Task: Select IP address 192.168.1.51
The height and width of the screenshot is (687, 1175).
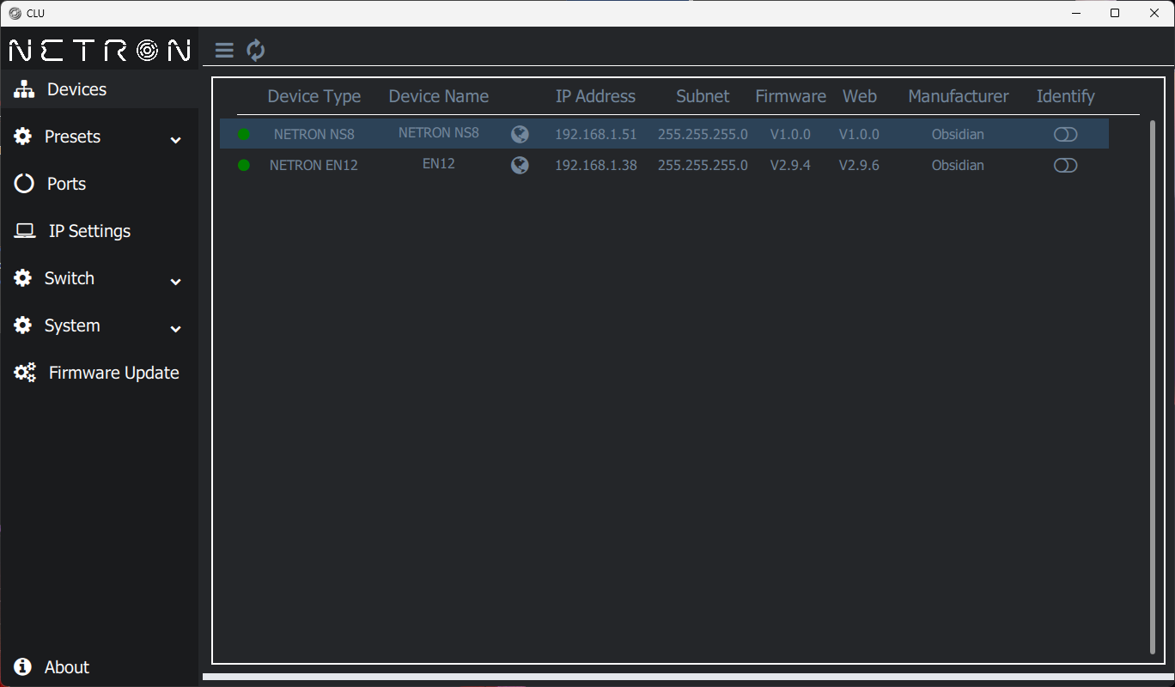Action: [596, 134]
